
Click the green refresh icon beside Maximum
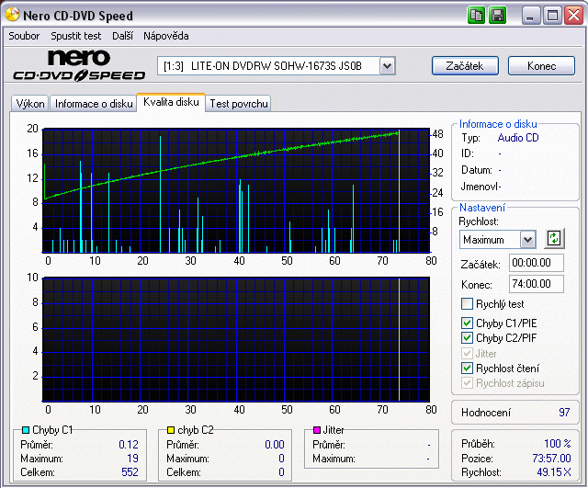coord(553,238)
